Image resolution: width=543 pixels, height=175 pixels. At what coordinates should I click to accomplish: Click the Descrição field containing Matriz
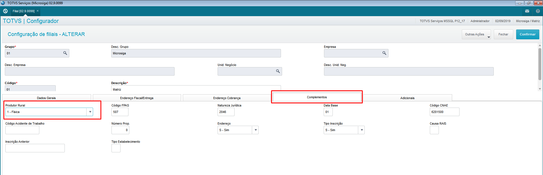(196, 89)
